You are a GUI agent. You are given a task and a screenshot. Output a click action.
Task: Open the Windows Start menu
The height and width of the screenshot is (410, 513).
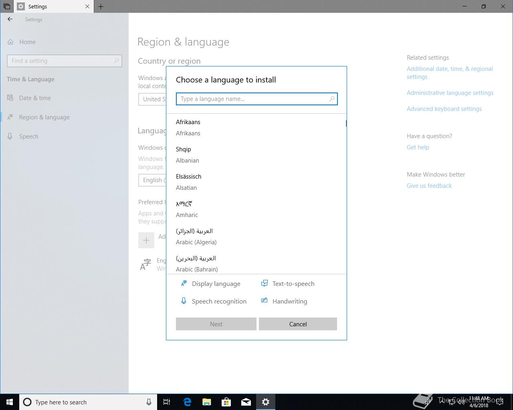(x=10, y=402)
